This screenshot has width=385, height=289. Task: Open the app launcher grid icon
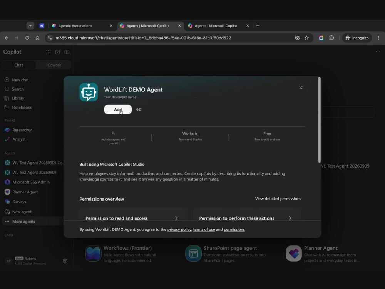(49, 52)
